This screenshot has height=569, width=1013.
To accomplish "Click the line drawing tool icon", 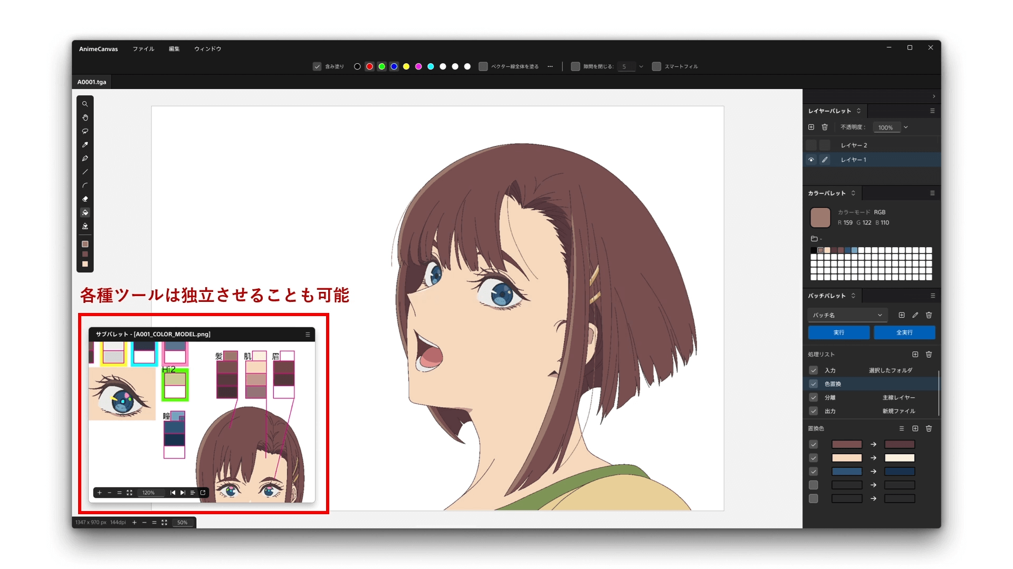I will 85,172.
